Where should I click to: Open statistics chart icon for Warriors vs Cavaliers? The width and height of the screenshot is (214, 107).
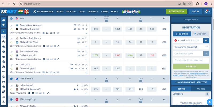pos(47,33)
